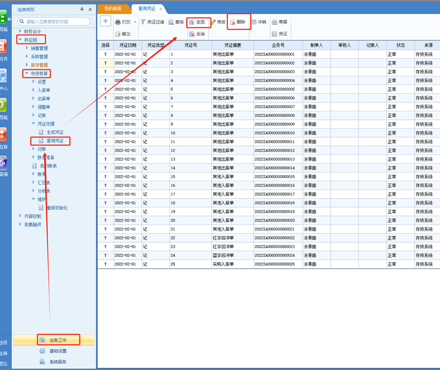440x370 pixels.
Task: Toggle the Y selection for voucher 2
Action: pos(106,63)
